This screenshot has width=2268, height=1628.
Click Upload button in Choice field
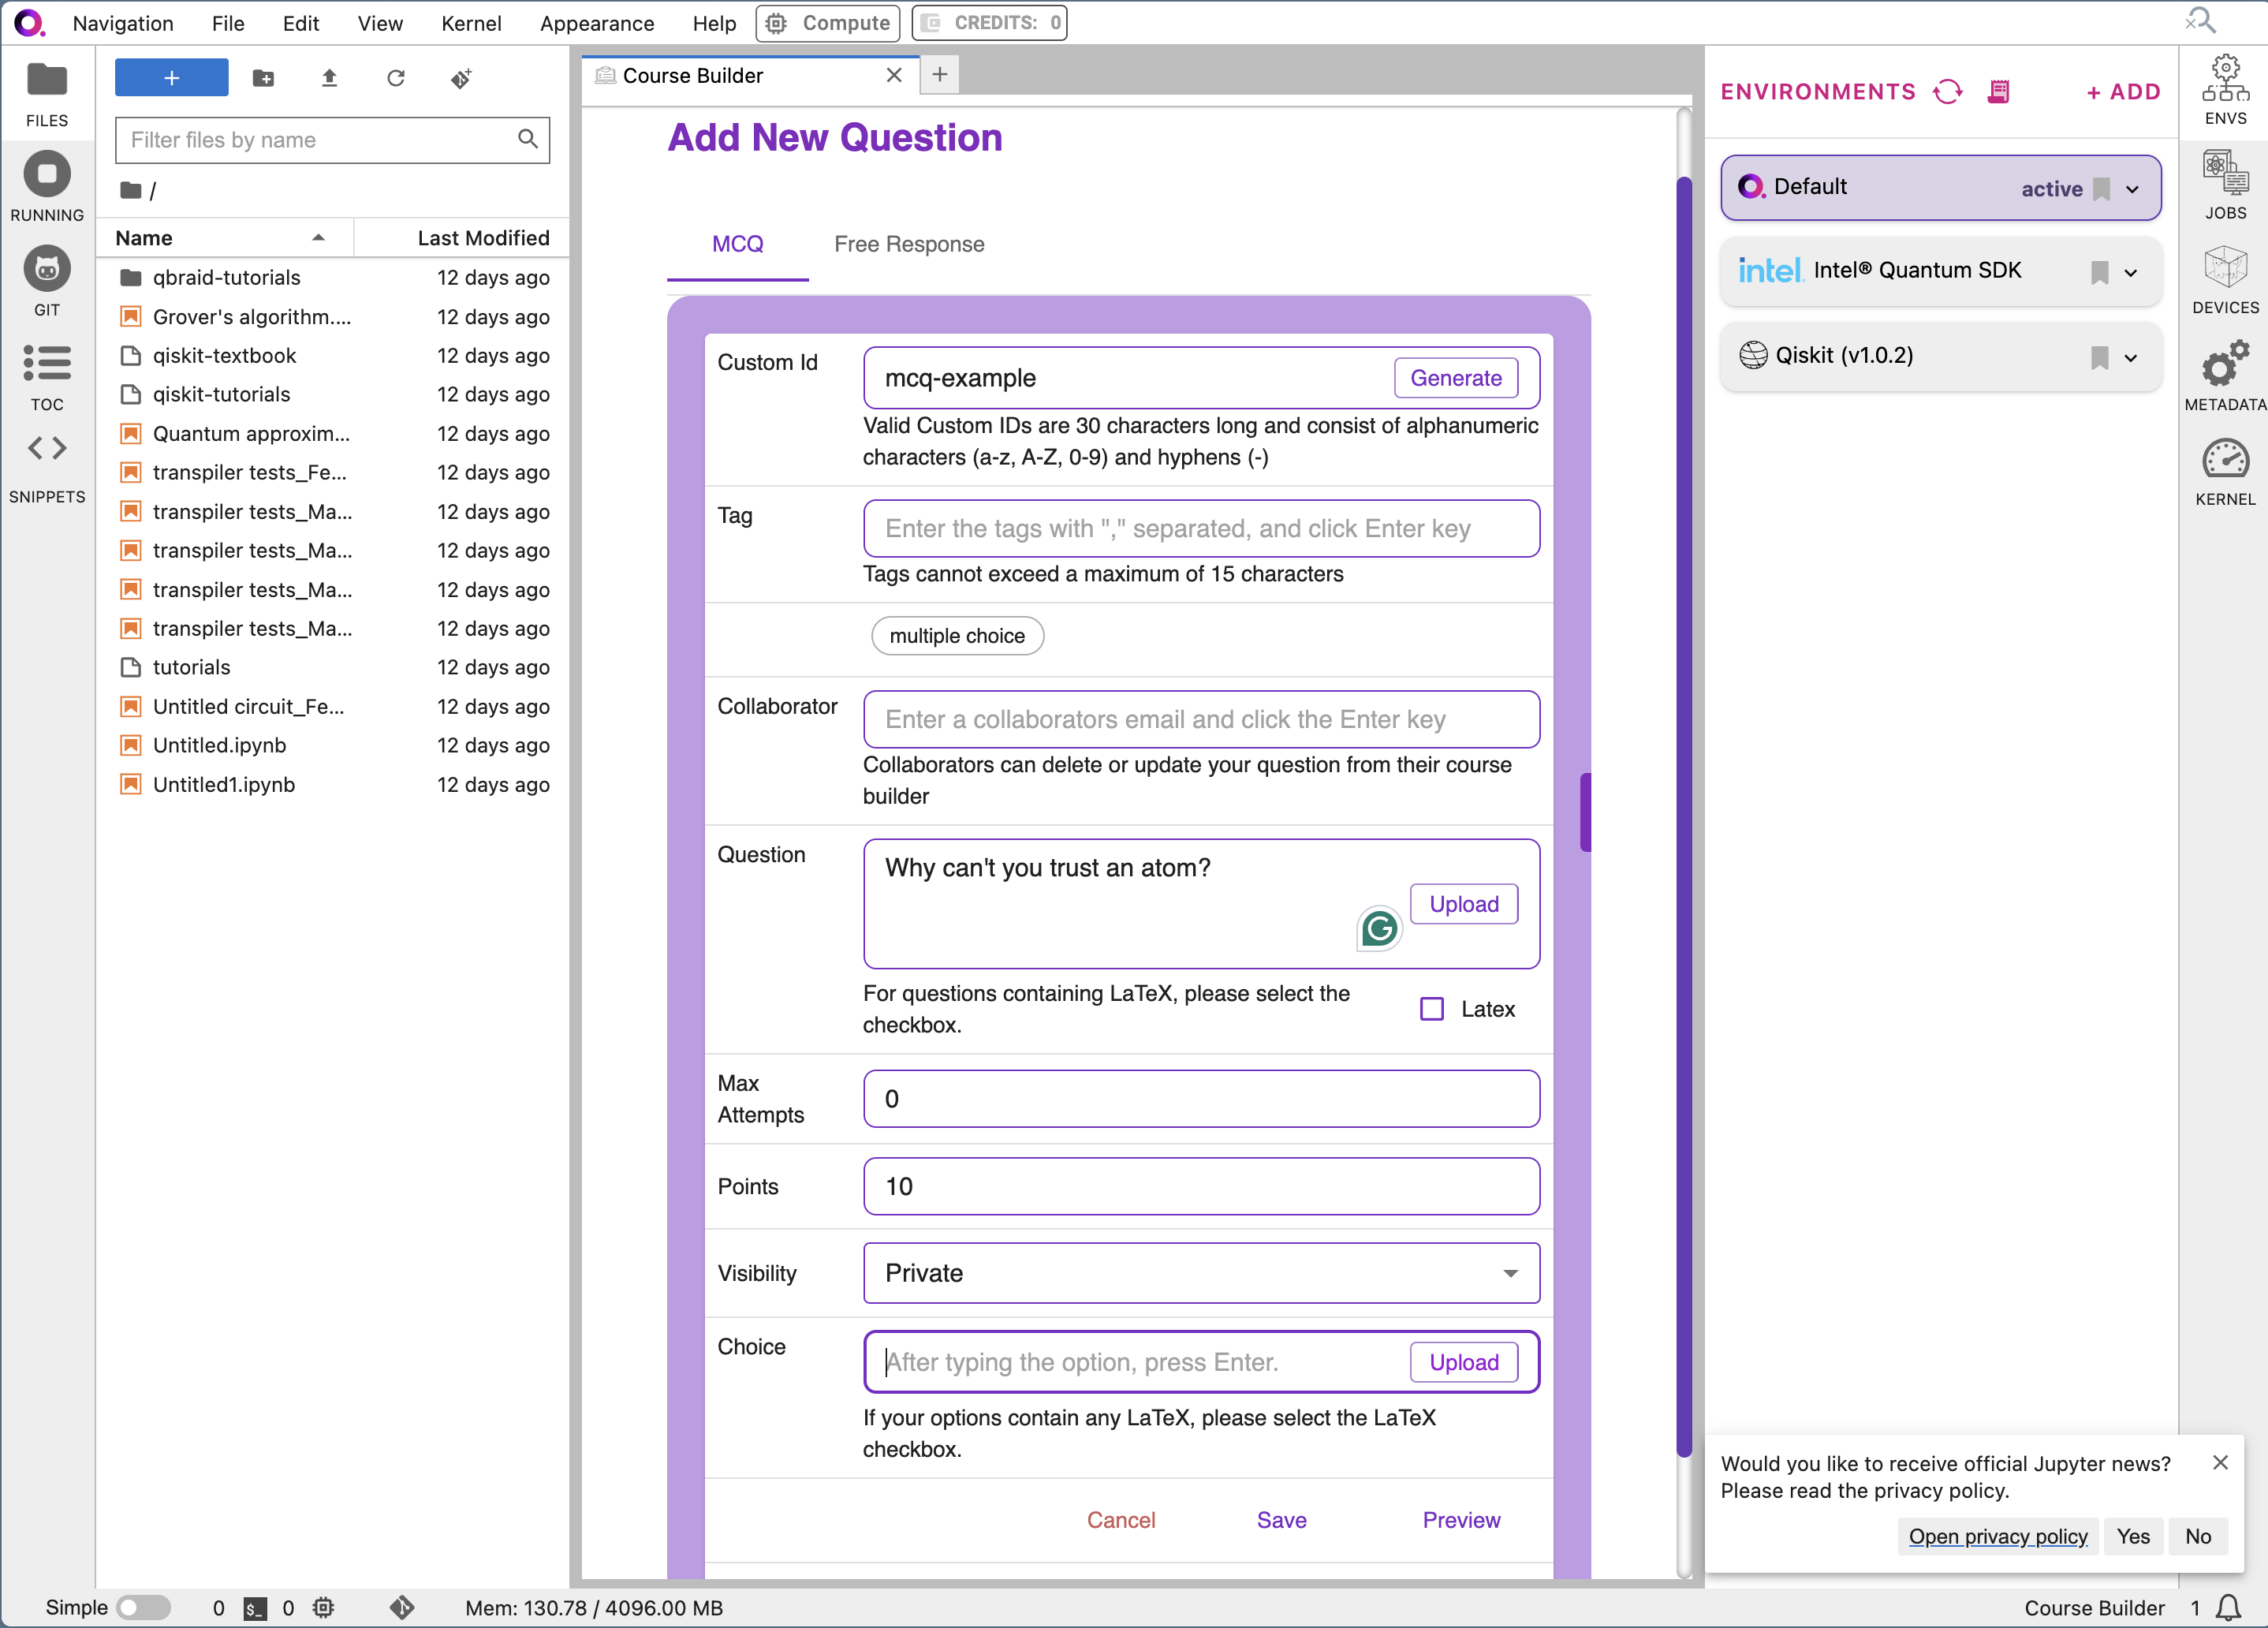pyautogui.click(x=1463, y=1362)
